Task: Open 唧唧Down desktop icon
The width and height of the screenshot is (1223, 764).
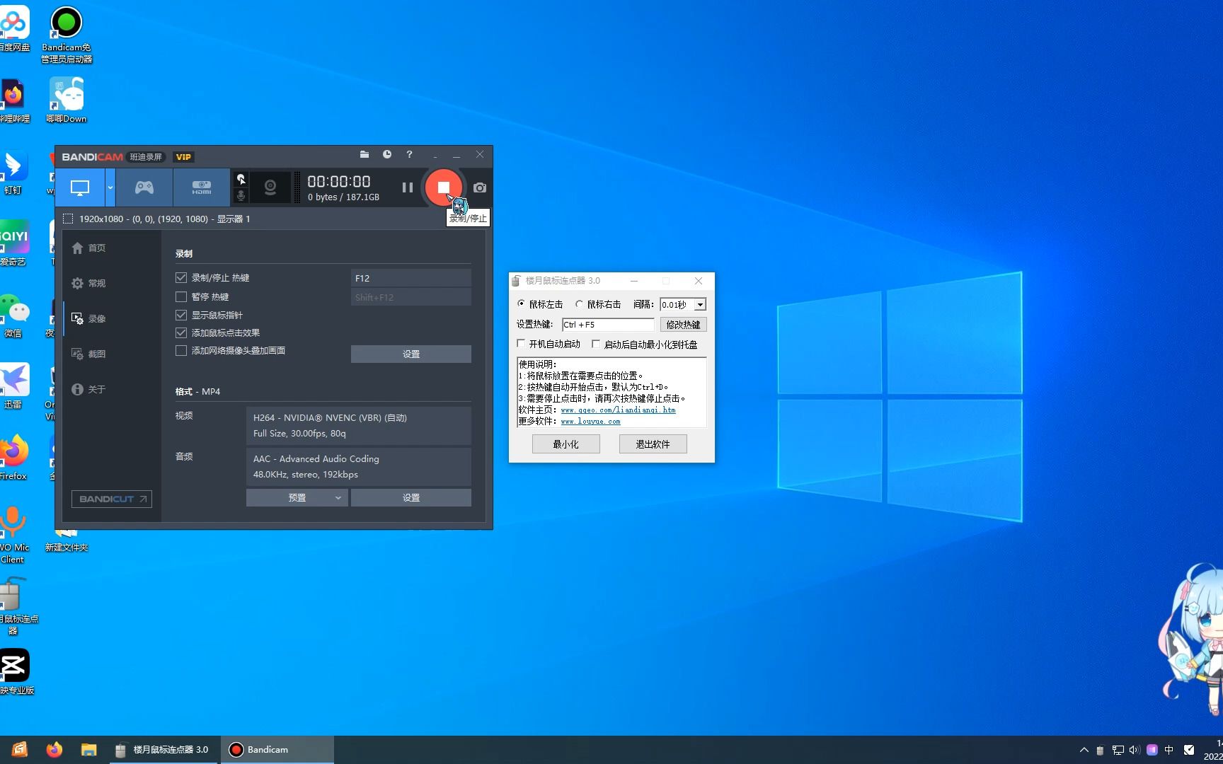Action: click(x=67, y=100)
